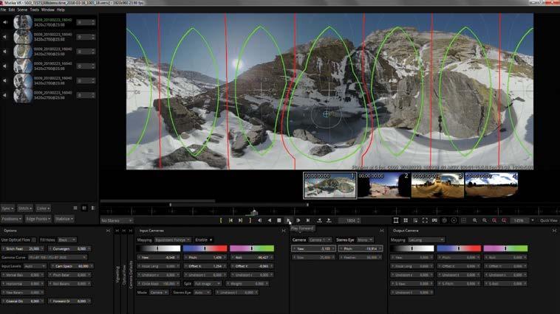
Task: Open the LatLong output mapping dropdown
Action: pyautogui.click(x=426, y=240)
